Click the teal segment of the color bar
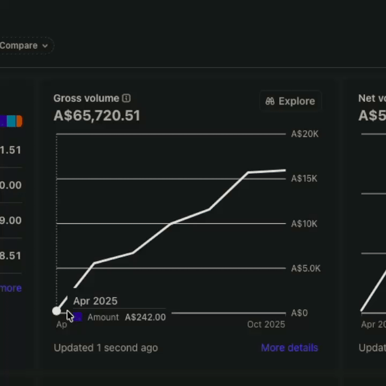 11,121
